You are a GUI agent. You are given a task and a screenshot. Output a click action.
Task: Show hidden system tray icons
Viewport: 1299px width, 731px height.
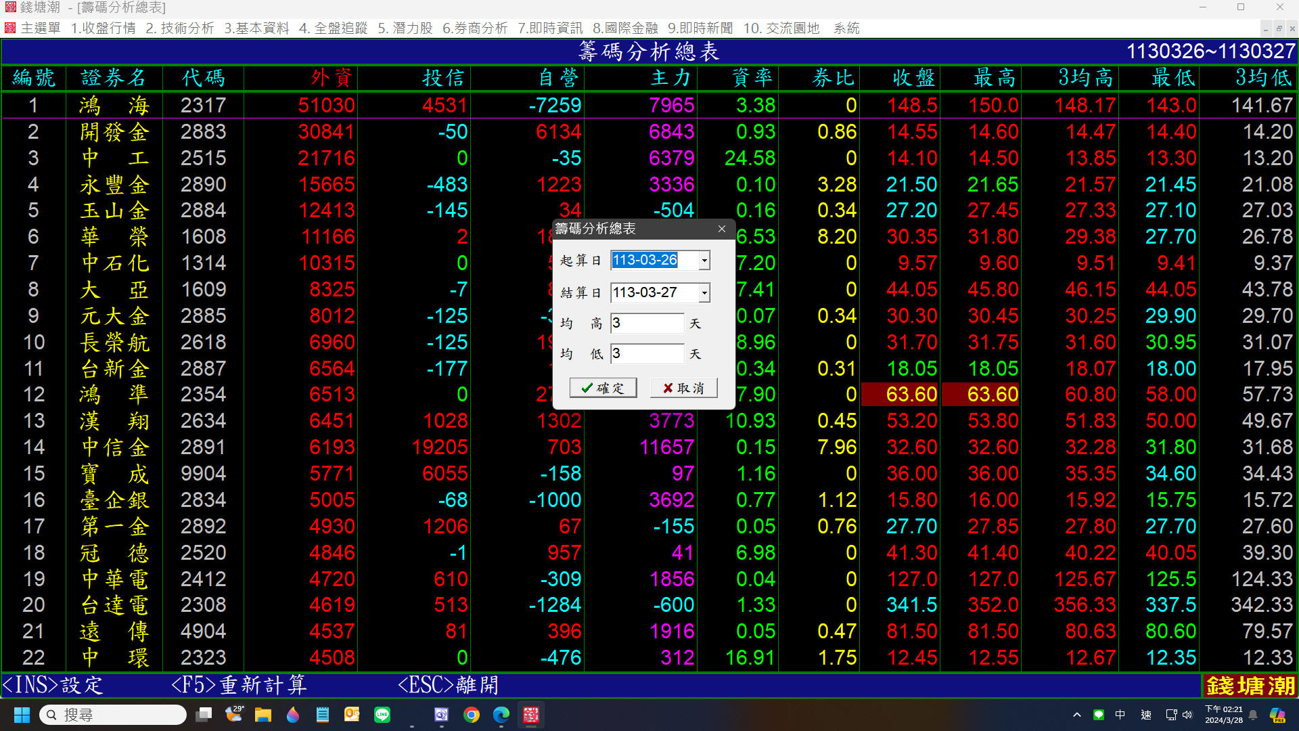coord(1077,715)
